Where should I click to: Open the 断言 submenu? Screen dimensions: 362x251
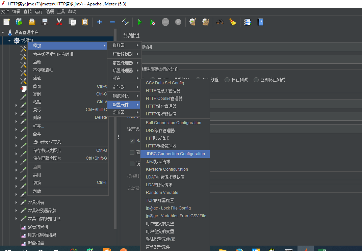coord(124,78)
